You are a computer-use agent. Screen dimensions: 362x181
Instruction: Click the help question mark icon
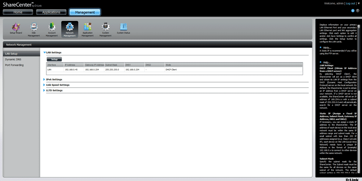(358, 10)
